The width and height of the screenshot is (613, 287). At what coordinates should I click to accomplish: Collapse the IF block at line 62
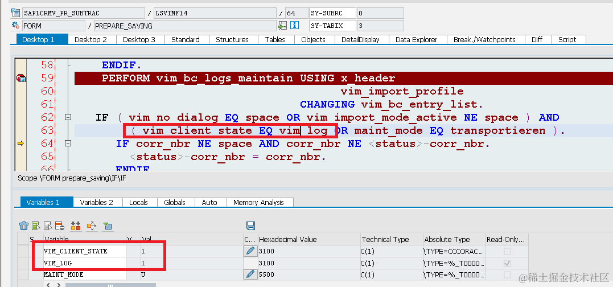pyautogui.click(x=68, y=117)
